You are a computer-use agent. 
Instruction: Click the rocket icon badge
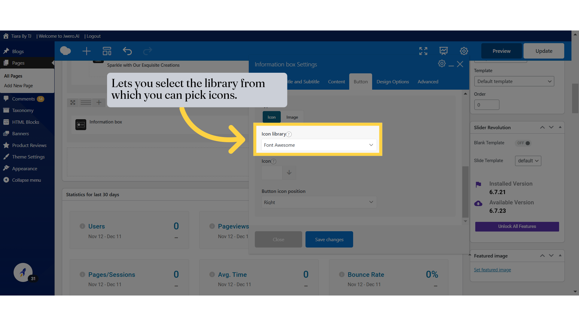23,273
